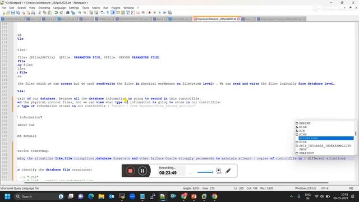Open Outlook from the taskbar

point(112,196)
